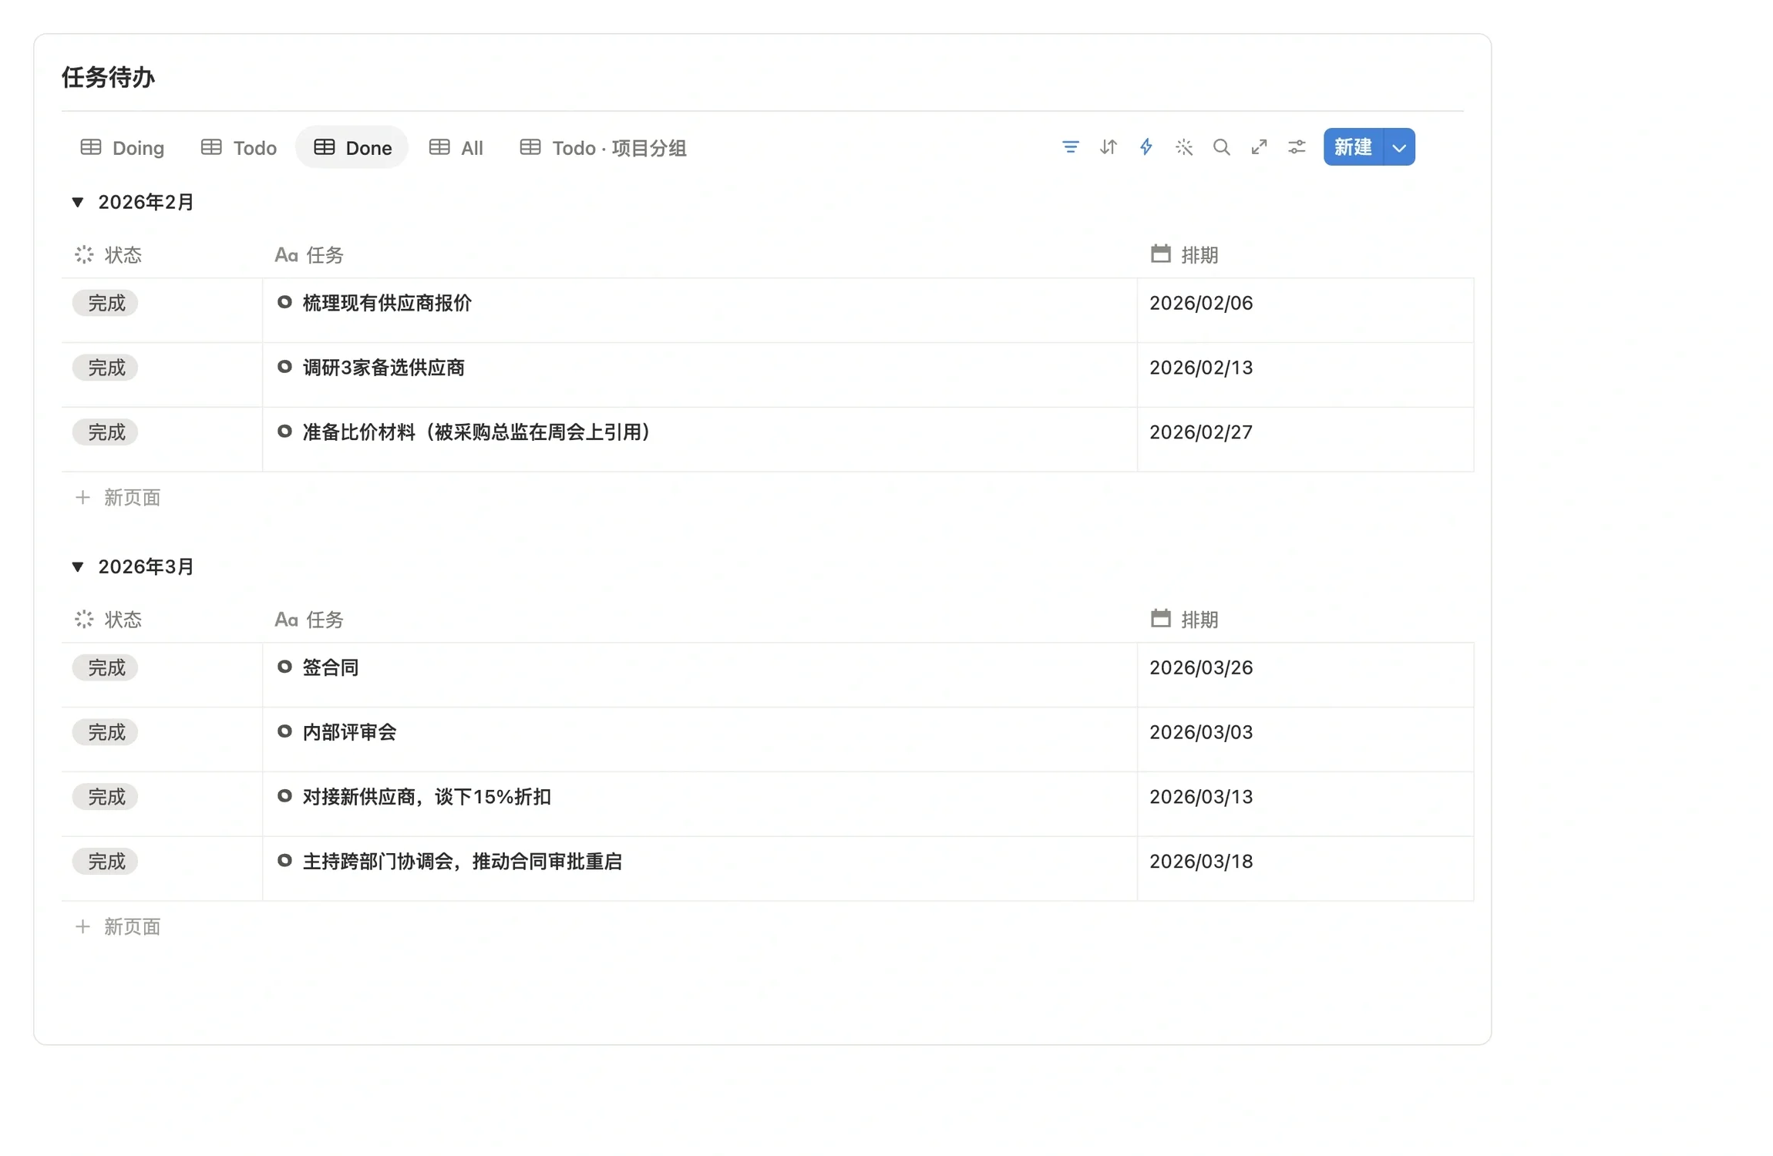
Task: Click the 任务待办 database title
Action: point(109,77)
